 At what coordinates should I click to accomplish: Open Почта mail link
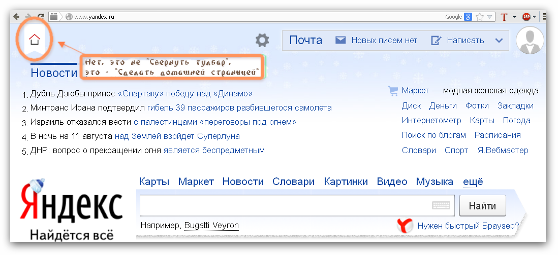click(x=305, y=40)
